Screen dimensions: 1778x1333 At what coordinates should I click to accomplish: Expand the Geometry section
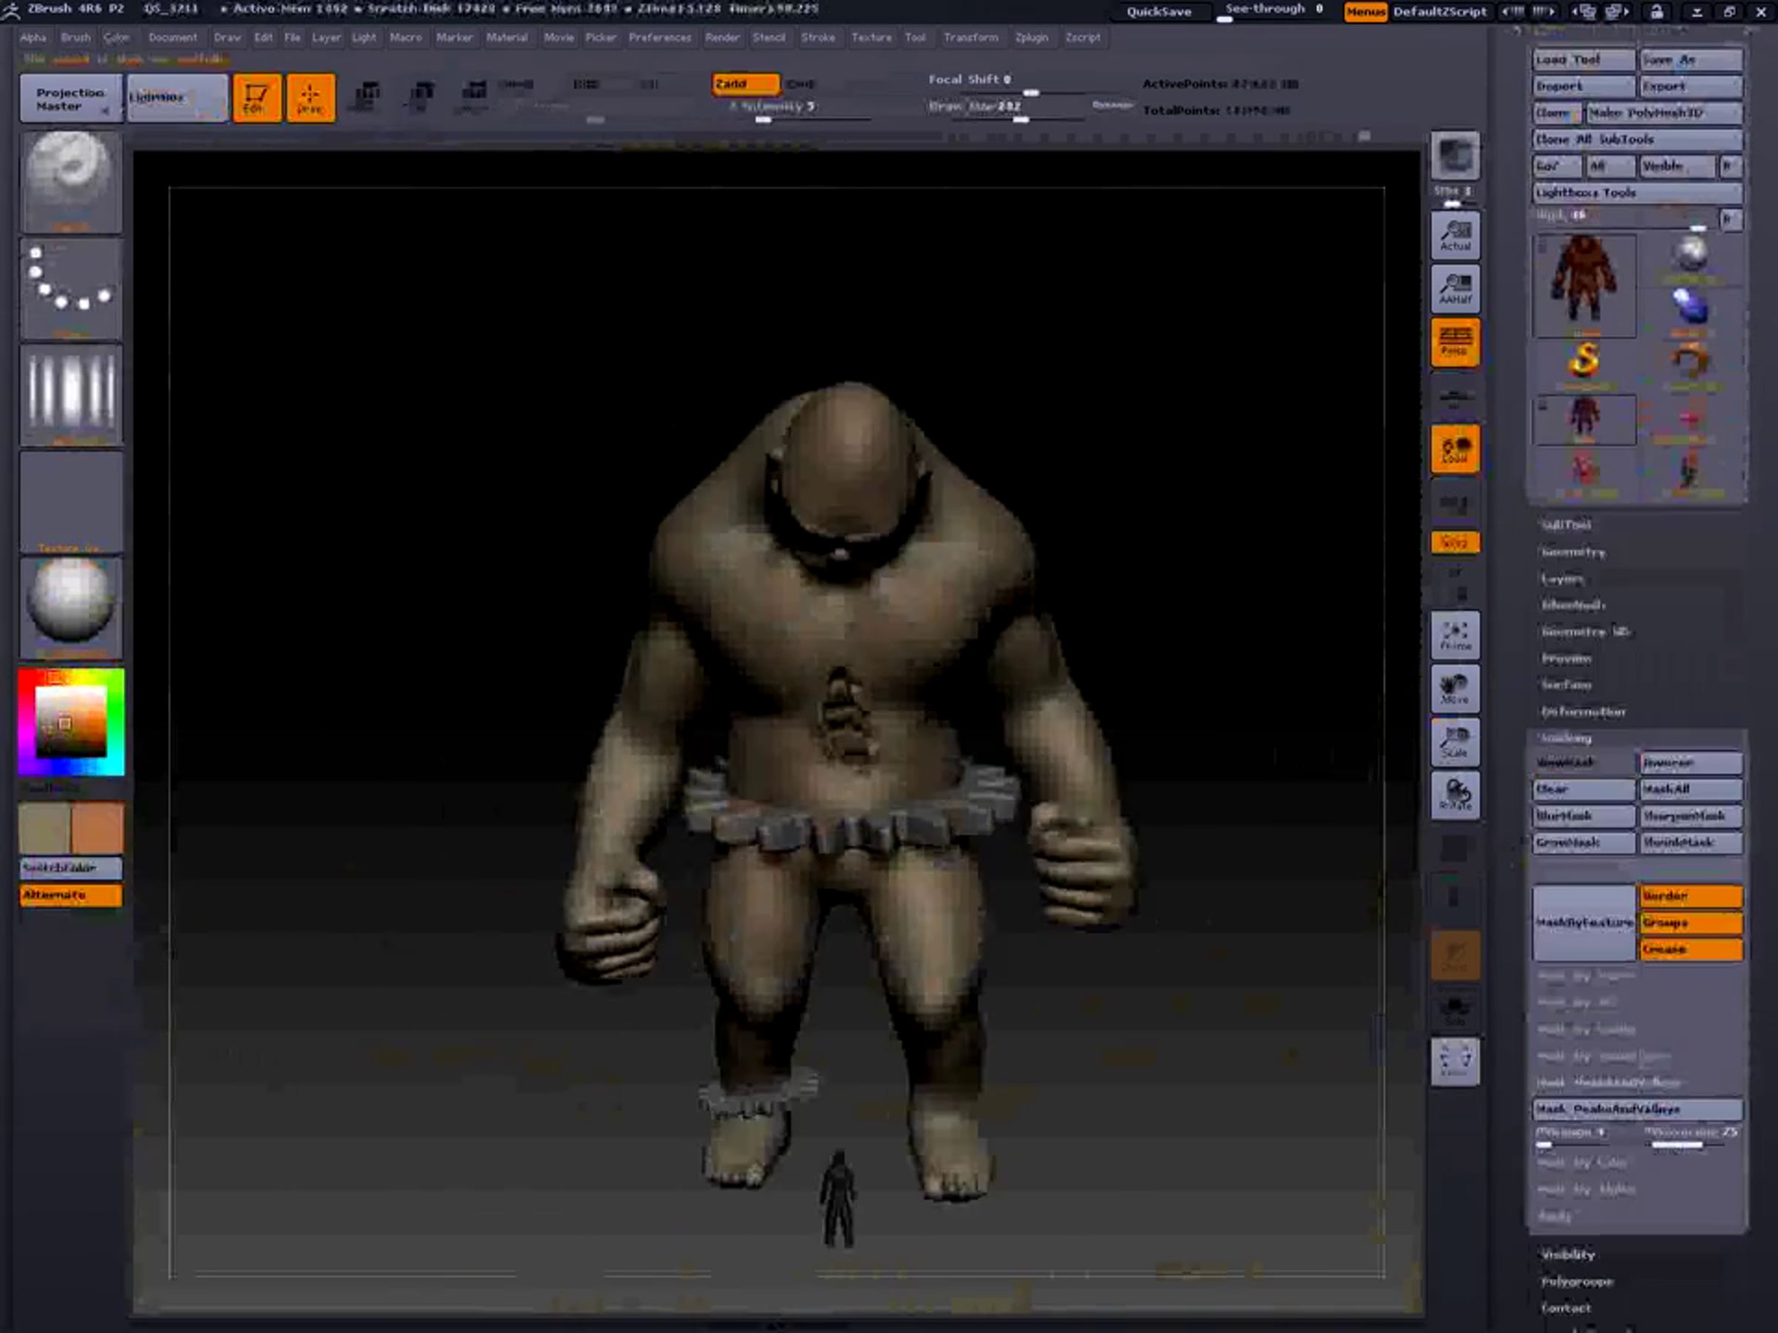tap(1572, 552)
